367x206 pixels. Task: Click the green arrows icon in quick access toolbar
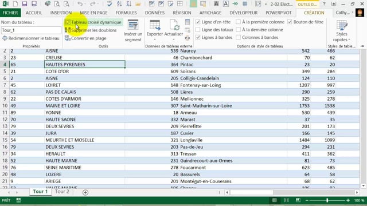235,4
